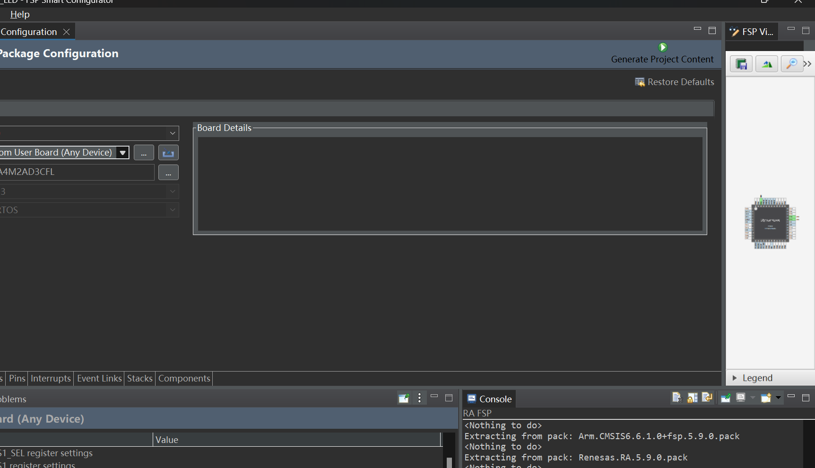Image resolution: width=815 pixels, height=468 pixels.
Task: Open the Open Console dropdown arrow
Action: pos(778,398)
